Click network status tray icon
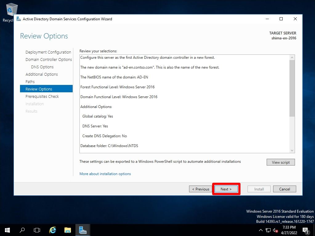 click(268, 230)
